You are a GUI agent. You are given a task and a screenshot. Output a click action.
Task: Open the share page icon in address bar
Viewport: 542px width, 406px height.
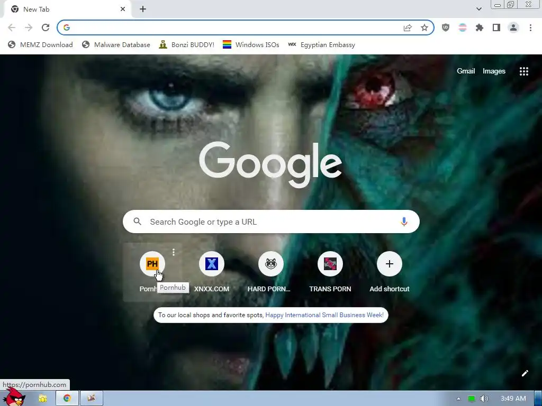point(408,27)
